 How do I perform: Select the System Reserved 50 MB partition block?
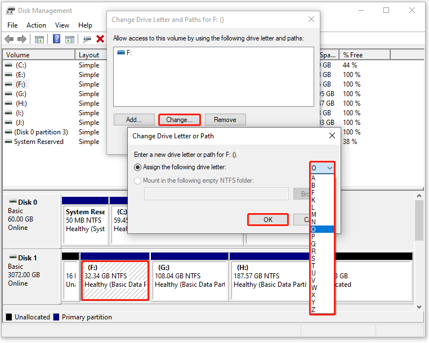click(86, 225)
